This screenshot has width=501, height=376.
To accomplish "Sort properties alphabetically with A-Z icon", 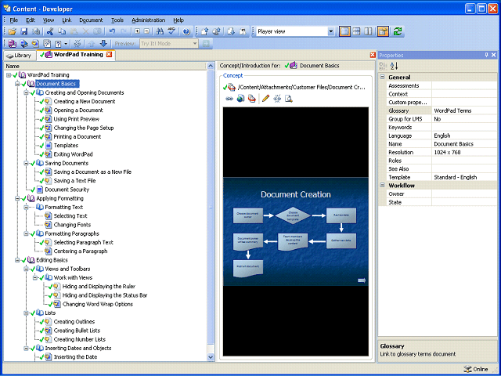I will (394, 66).
